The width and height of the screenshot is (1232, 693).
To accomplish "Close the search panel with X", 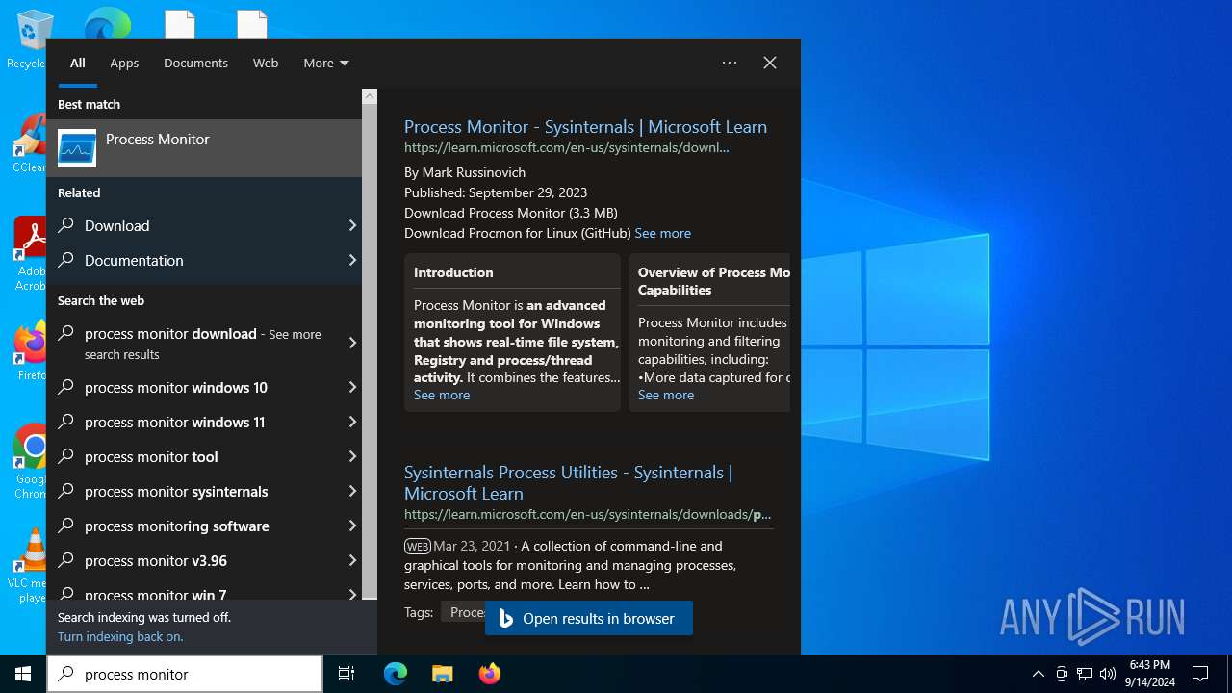I will click(x=770, y=63).
